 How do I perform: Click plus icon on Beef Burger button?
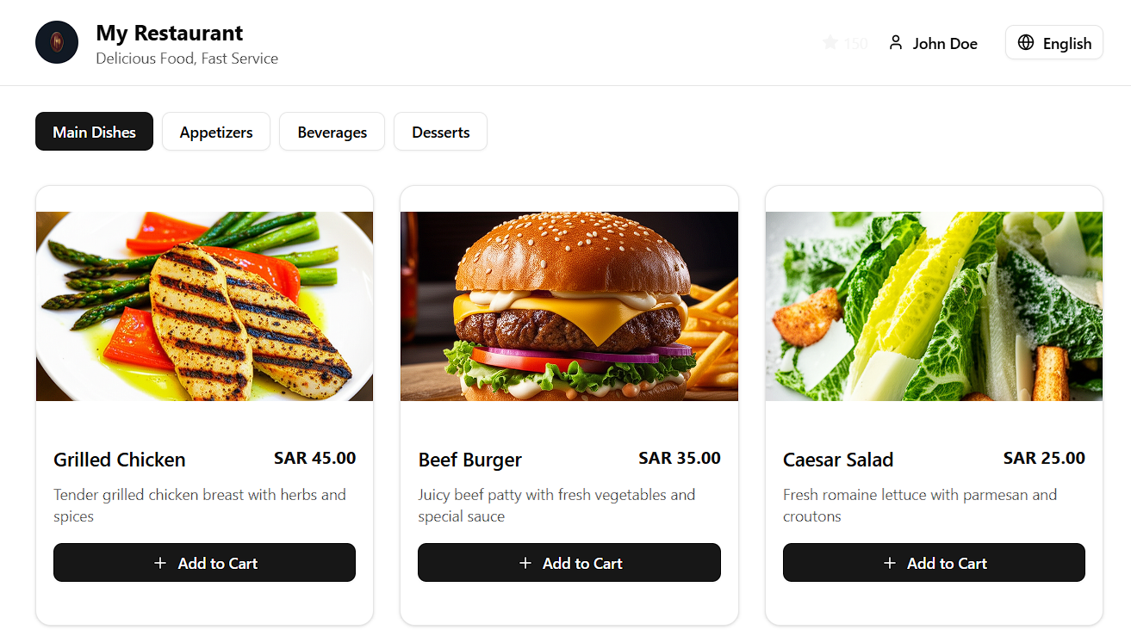click(525, 563)
